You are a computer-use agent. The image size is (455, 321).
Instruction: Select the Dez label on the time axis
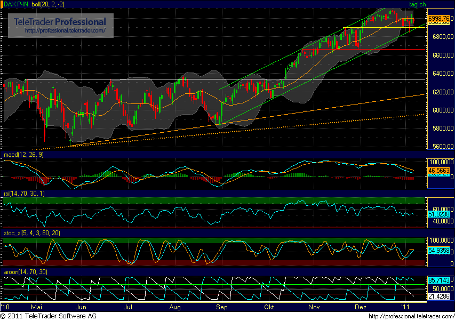(360, 307)
